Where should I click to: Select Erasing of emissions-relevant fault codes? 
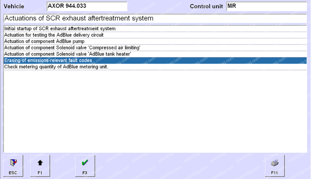click(x=48, y=60)
